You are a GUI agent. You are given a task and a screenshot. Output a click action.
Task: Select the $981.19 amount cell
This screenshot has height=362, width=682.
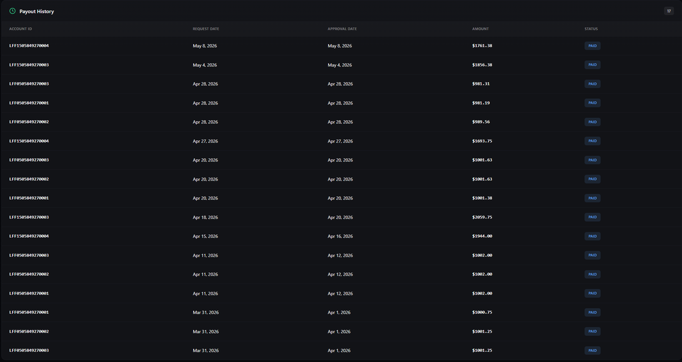tap(481, 103)
